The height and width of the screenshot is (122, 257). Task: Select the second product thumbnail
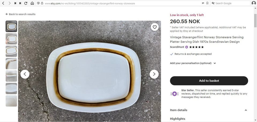point(11,39)
